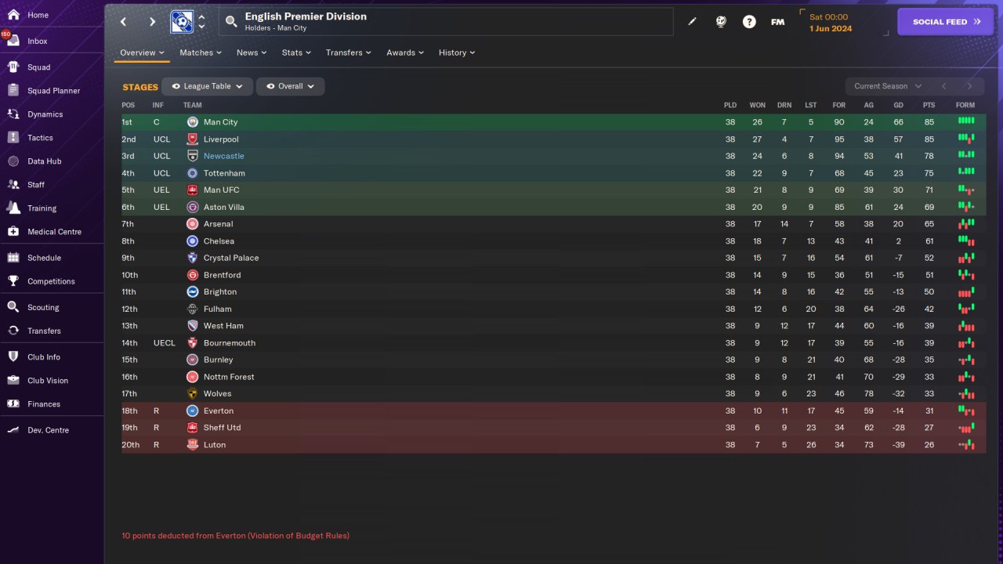Open the History tab menu

[456, 52]
